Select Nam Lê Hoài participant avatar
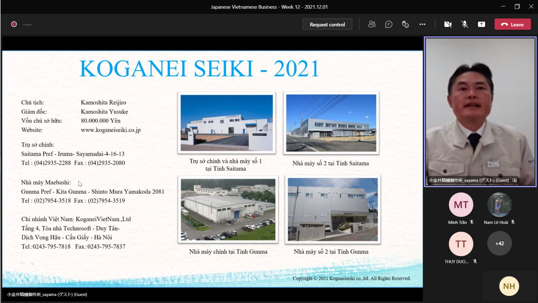This screenshot has width=538, height=303. 499,205
